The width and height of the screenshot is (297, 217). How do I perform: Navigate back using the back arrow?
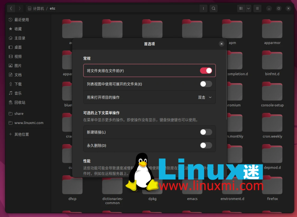[11, 8]
